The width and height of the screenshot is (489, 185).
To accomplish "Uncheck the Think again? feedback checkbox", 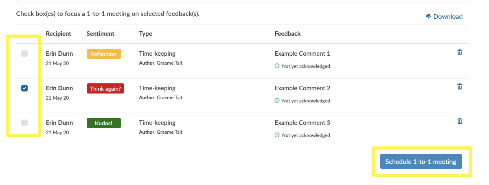I will tap(24, 88).
